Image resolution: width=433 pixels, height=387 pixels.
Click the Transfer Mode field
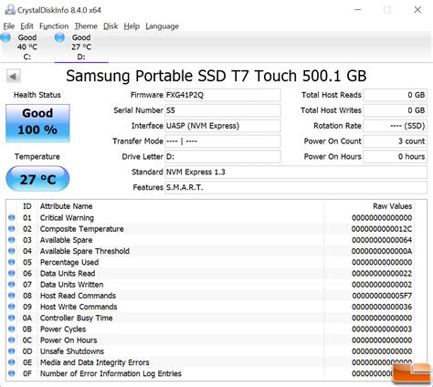(x=223, y=141)
